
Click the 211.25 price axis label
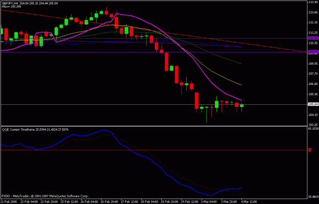click(x=313, y=33)
